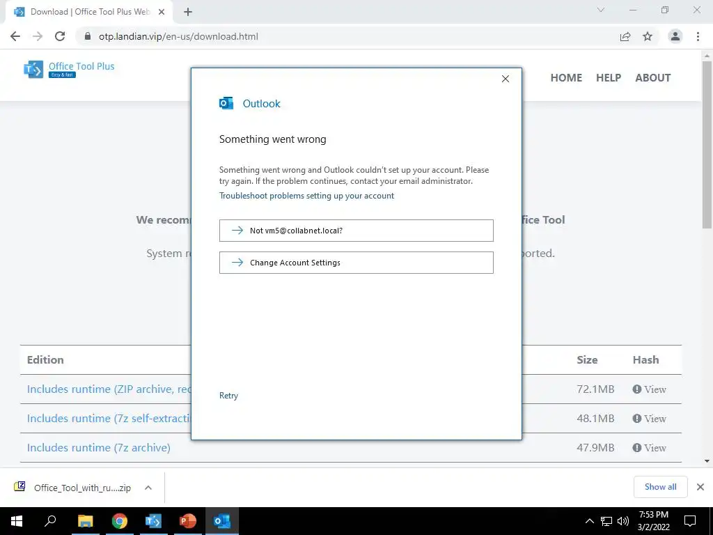
Task: Go back in Chrome browser
Action: tap(15, 36)
